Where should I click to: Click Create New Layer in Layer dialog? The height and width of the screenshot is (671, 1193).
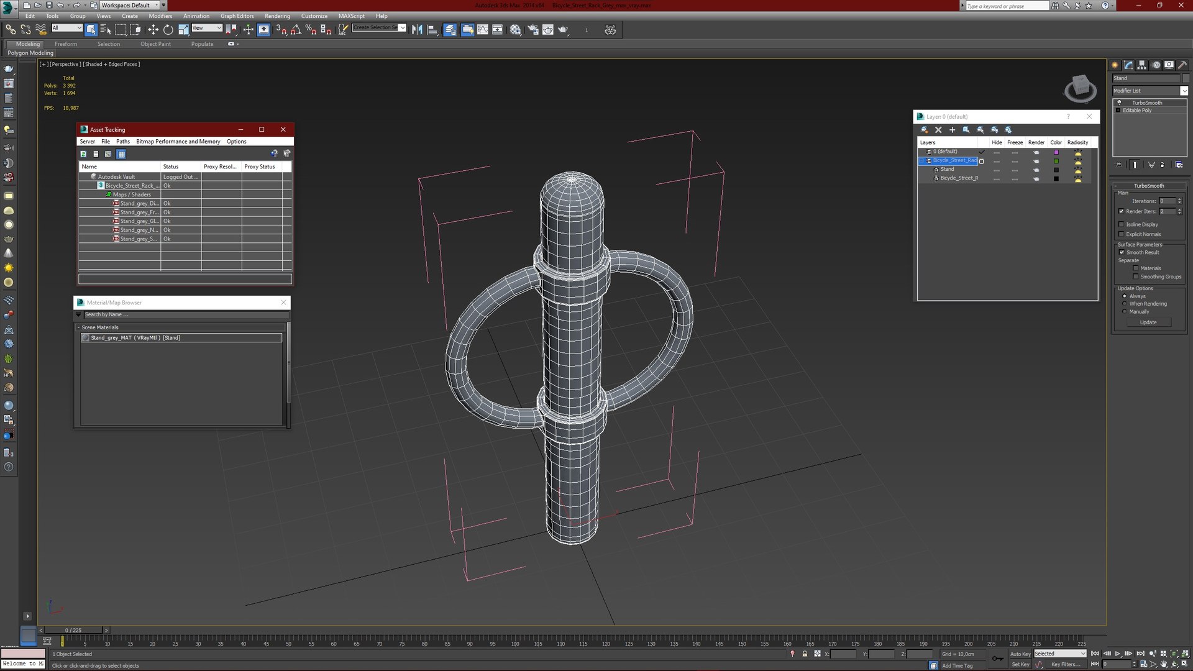point(925,130)
